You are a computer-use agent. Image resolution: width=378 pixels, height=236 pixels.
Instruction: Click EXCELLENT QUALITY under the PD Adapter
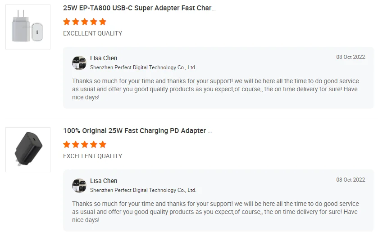tap(92, 156)
